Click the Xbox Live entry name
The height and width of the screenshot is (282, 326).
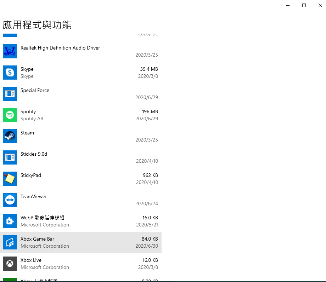(x=31, y=260)
